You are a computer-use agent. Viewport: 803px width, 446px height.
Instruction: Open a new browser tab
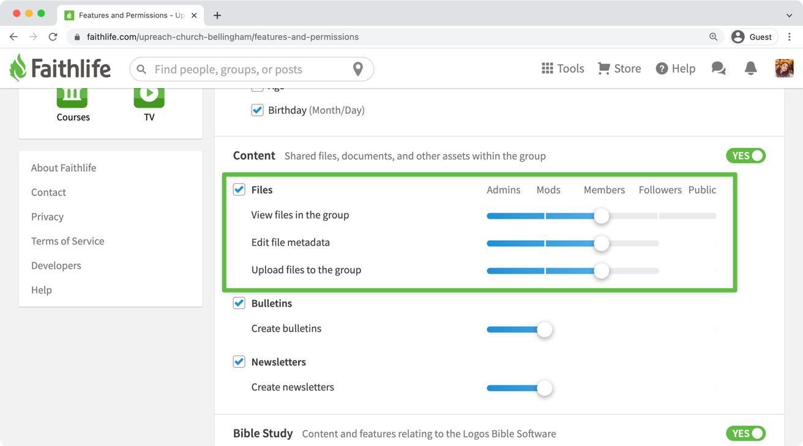[217, 15]
